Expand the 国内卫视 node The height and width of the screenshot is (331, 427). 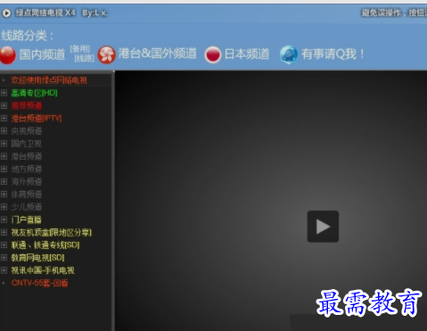tap(4, 144)
